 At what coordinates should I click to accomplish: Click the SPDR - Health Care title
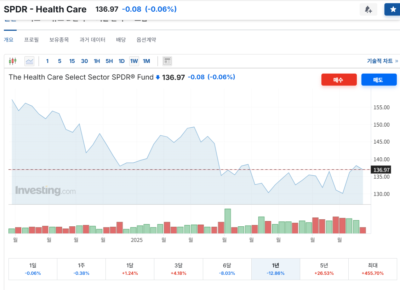click(45, 10)
